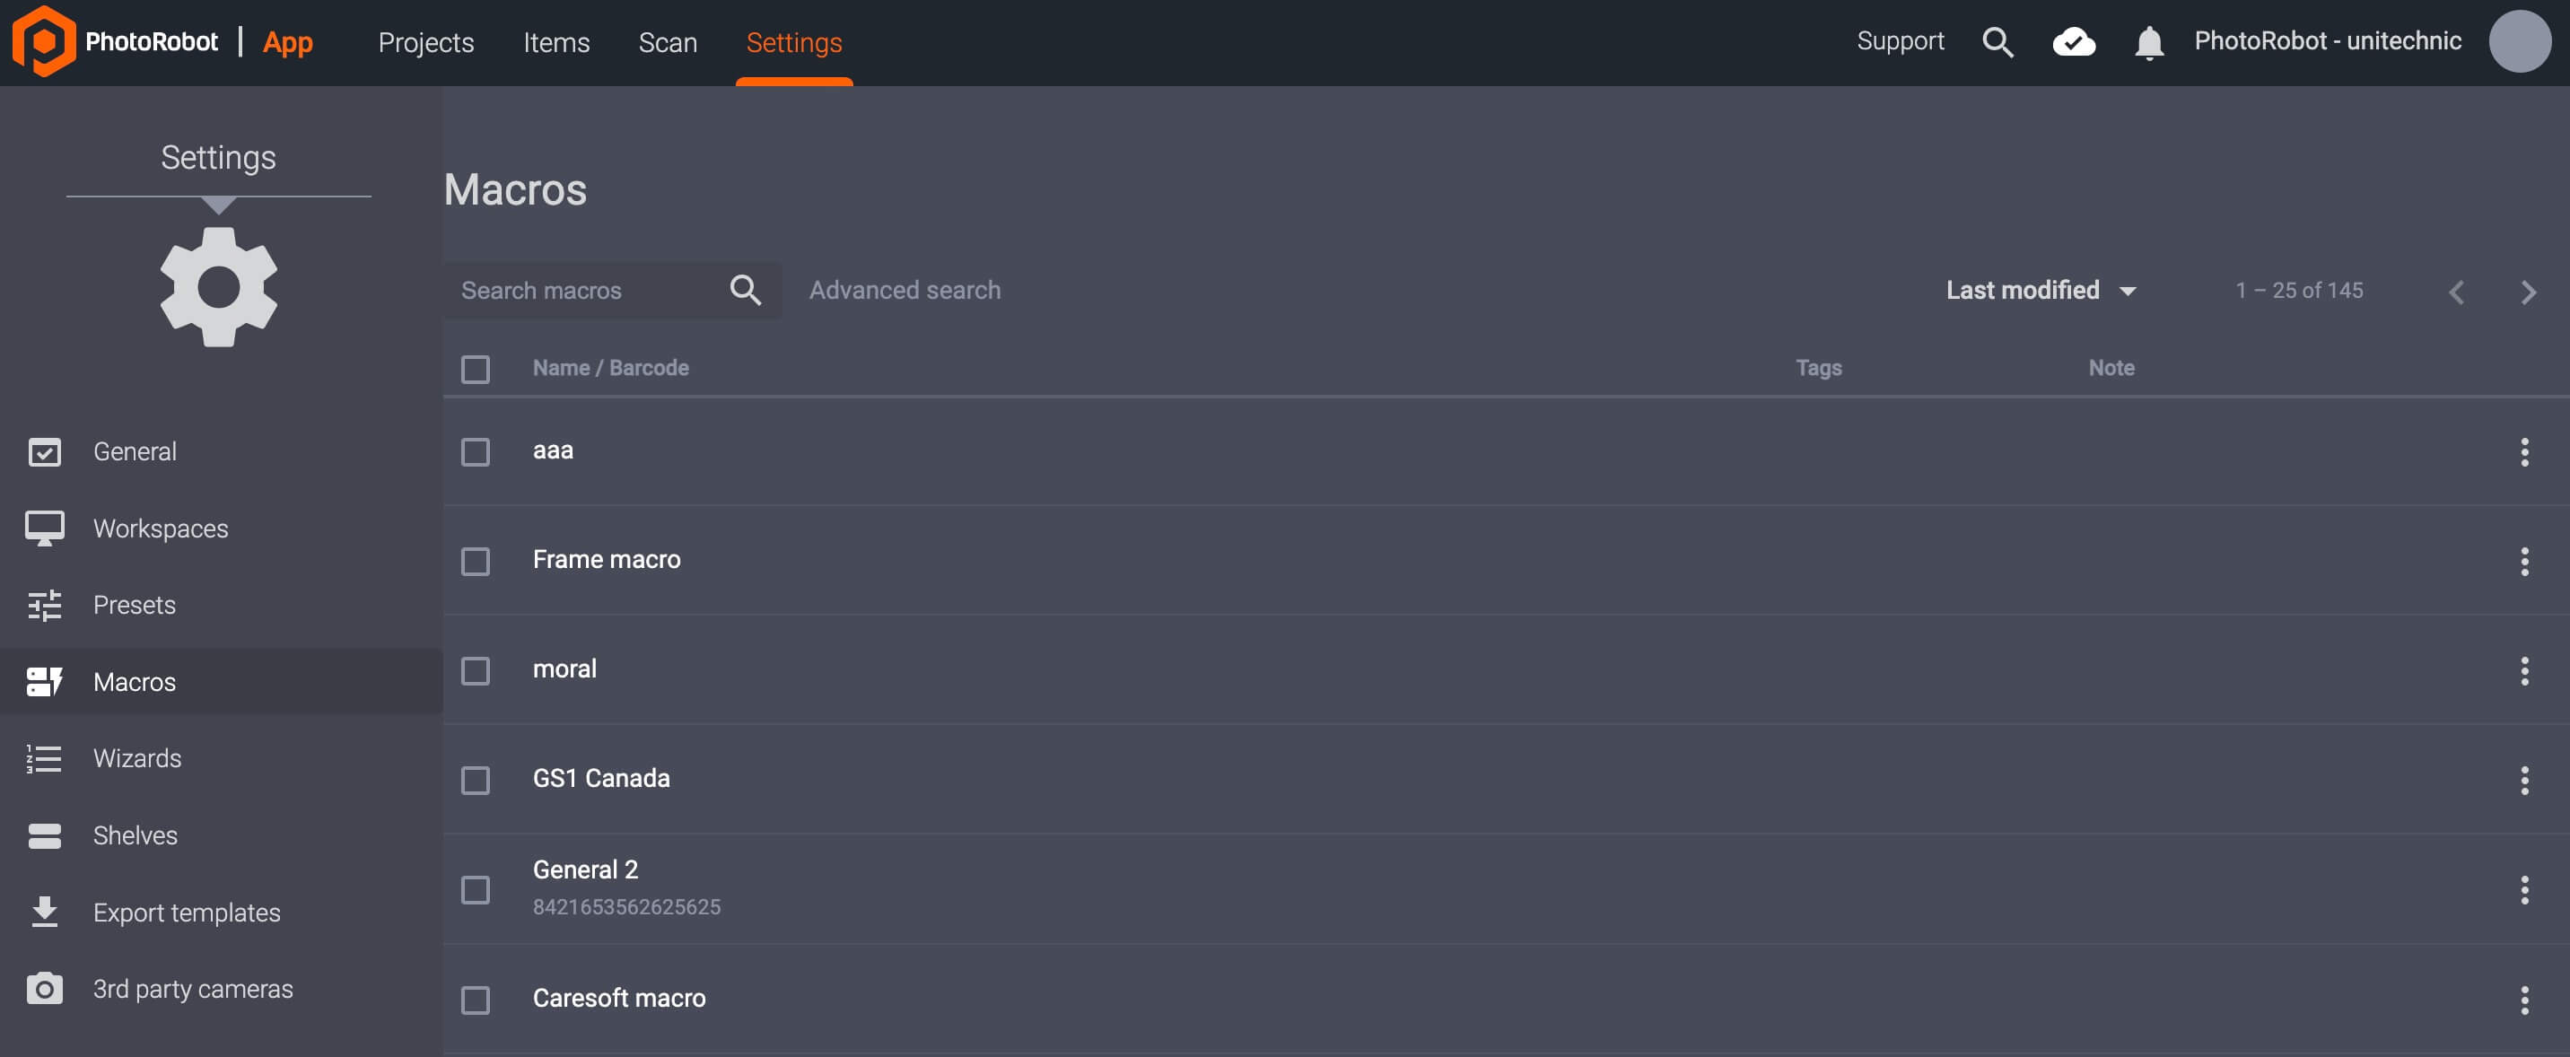This screenshot has height=1057, width=2570.
Task: Switch to the Scan tab
Action: pos(667,43)
